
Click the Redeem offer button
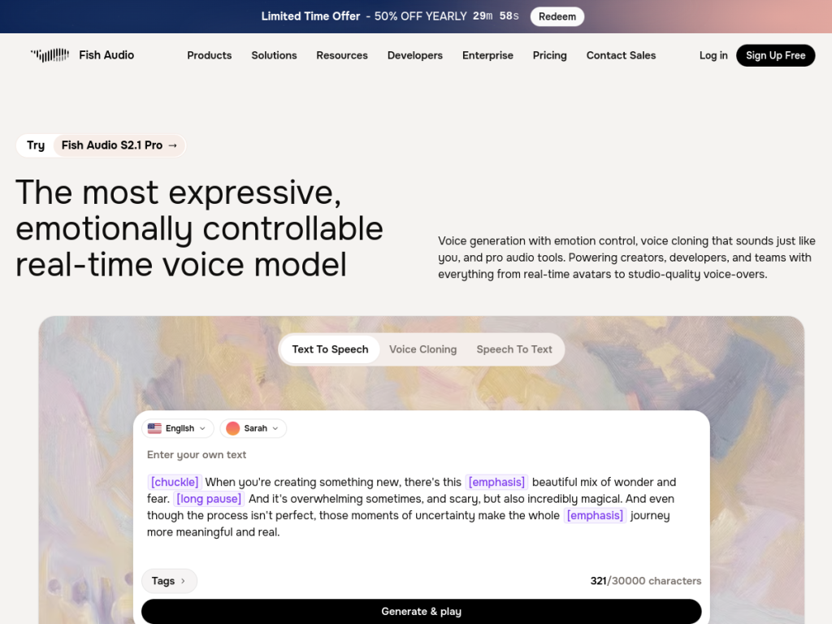coord(557,16)
